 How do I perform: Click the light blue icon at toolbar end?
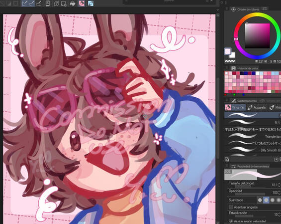91,3
